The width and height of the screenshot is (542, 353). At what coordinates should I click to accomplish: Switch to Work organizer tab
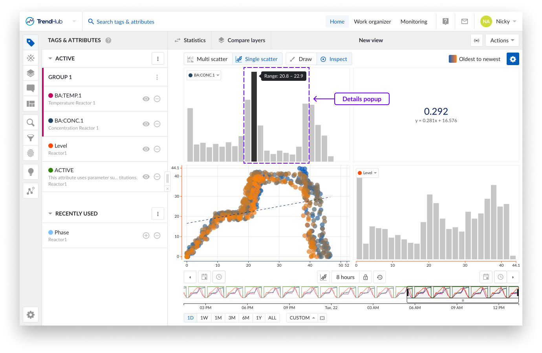[x=372, y=22]
